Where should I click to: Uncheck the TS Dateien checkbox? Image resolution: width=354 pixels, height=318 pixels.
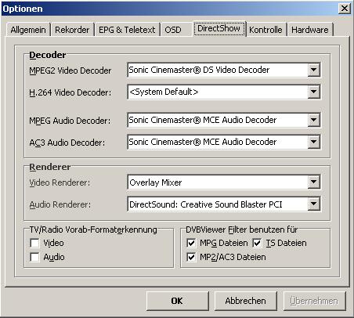[257, 243]
